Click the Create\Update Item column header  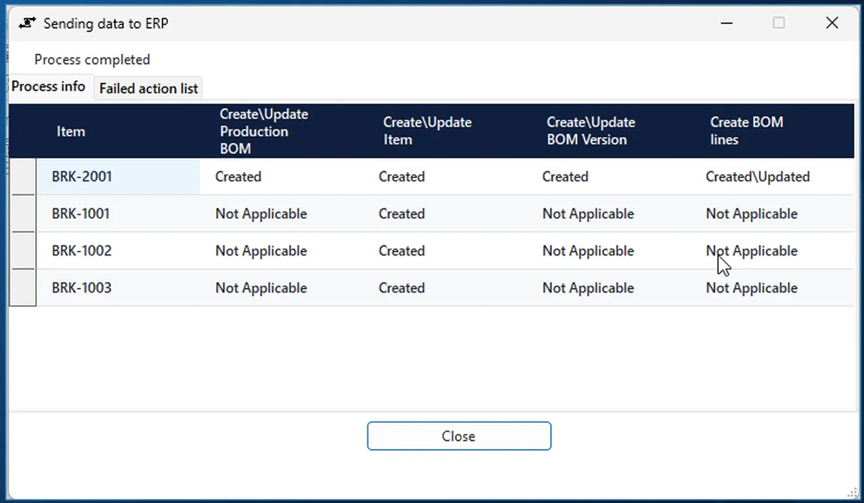pyautogui.click(x=445, y=131)
